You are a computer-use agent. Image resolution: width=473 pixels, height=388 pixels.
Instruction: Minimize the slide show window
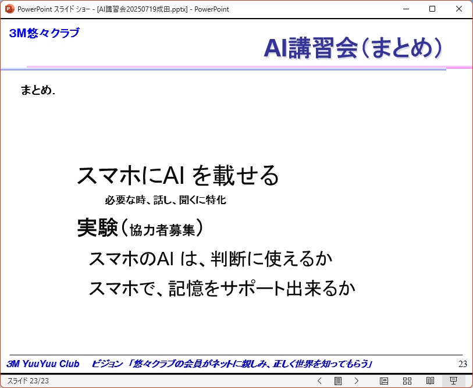pos(406,9)
